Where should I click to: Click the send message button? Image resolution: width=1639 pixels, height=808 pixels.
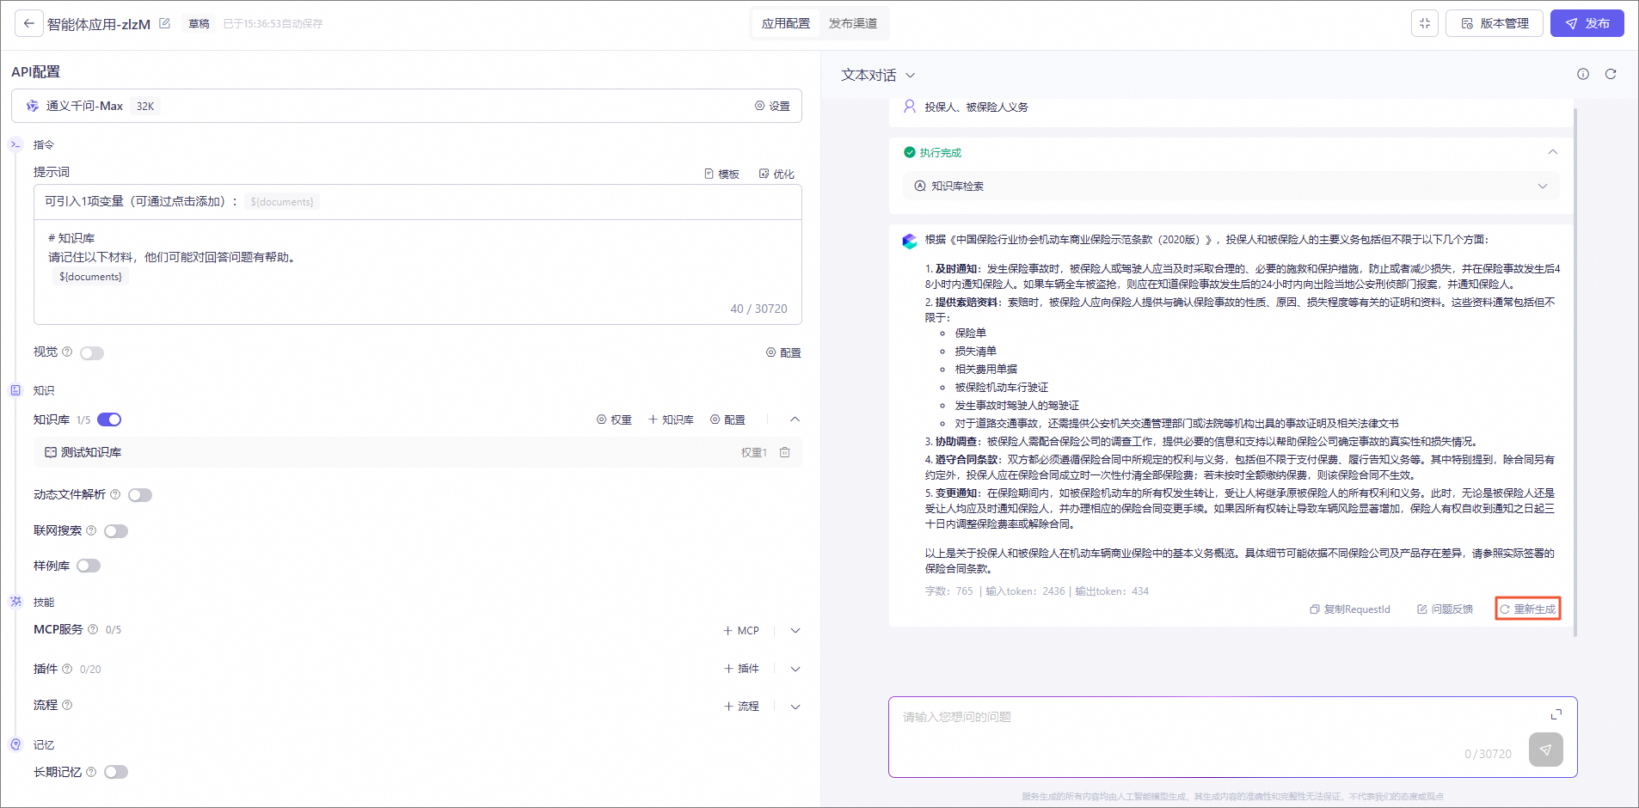[1545, 750]
